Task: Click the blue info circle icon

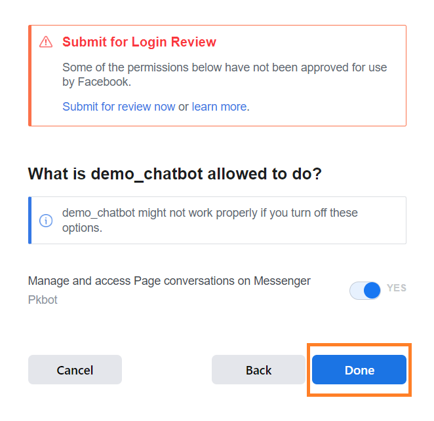Action: pos(46,221)
